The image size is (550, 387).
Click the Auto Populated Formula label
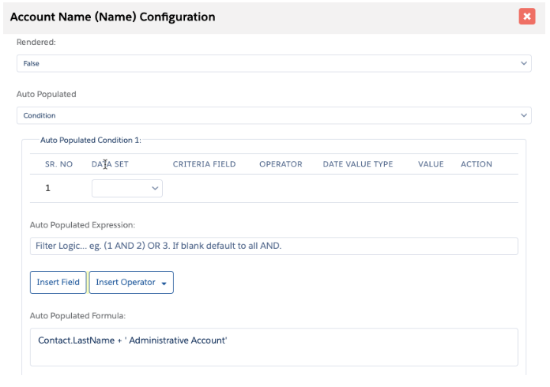tap(77, 316)
